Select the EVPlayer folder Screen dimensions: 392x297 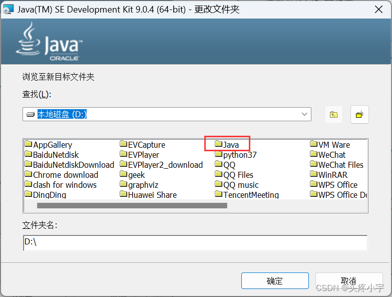click(140, 155)
